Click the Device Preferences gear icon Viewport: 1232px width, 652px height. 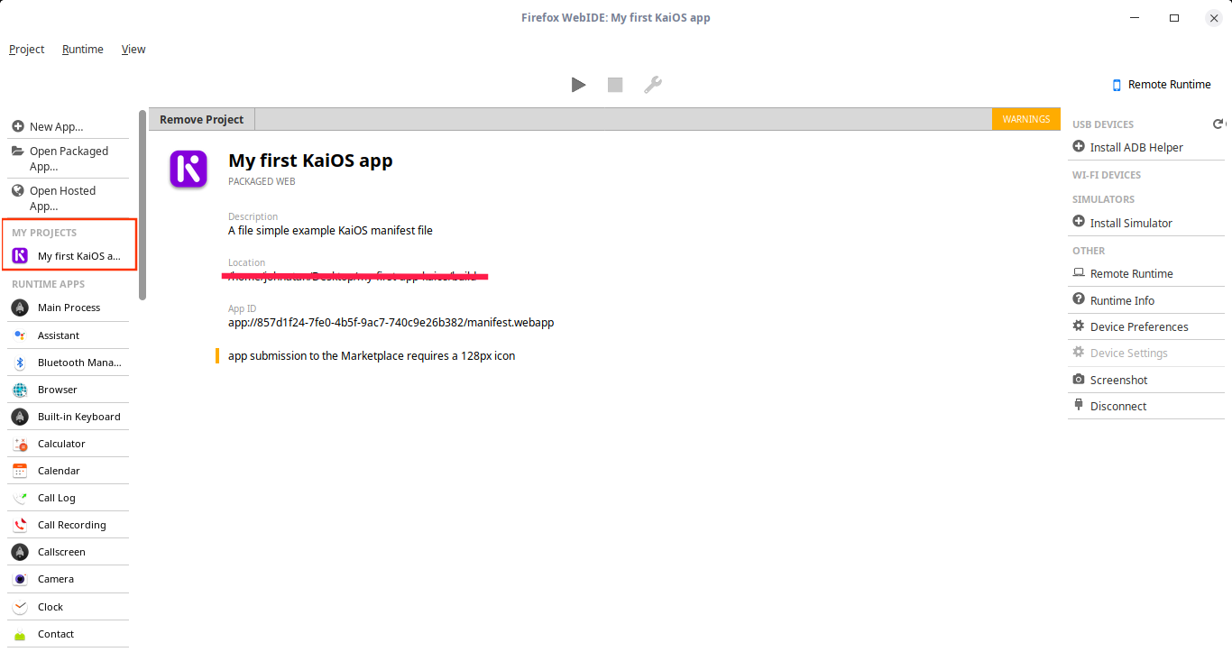click(x=1079, y=326)
